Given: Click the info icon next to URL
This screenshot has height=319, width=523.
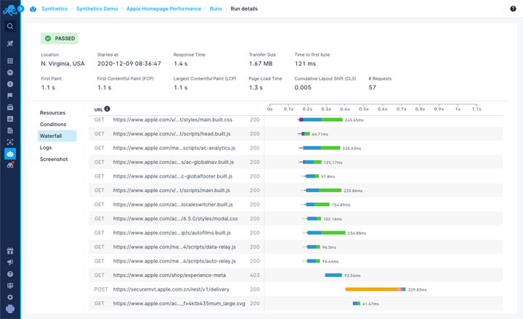Looking at the screenshot, I should point(107,109).
